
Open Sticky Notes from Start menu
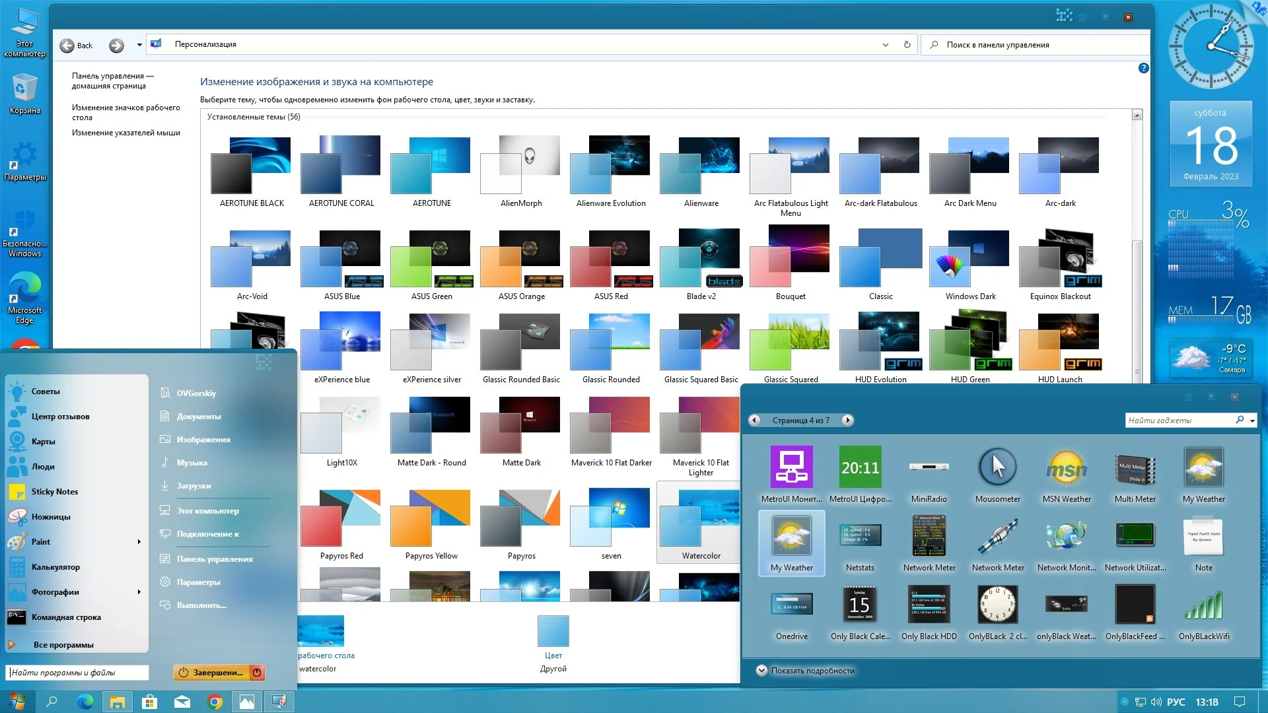(54, 492)
